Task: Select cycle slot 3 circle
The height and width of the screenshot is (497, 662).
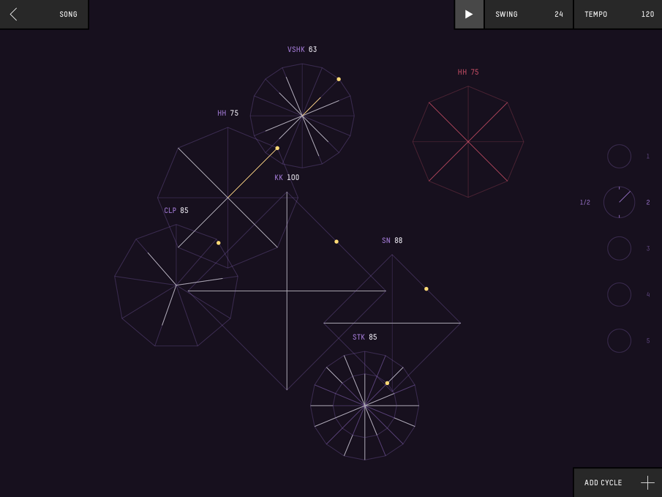Action: click(619, 249)
